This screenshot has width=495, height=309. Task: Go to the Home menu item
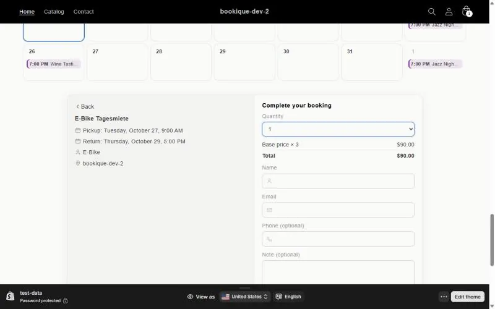pos(27,12)
